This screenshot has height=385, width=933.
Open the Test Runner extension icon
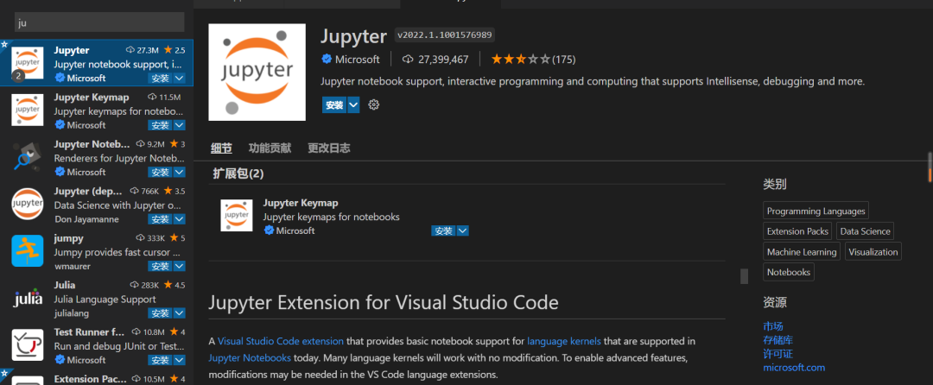pyautogui.click(x=28, y=344)
